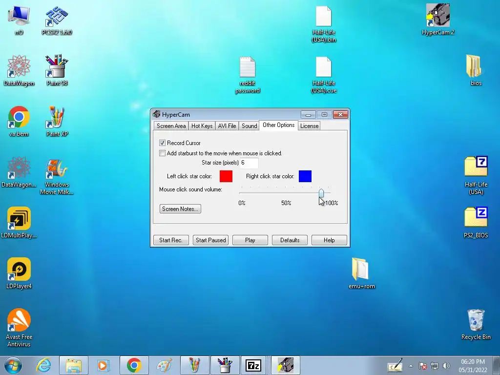Open the Screen Notes... dialog
The height and width of the screenshot is (375, 500).
[x=180, y=209]
